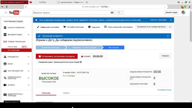Click the Все в порядке status text
The height and width of the screenshot is (108, 192).
click(x=69, y=76)
